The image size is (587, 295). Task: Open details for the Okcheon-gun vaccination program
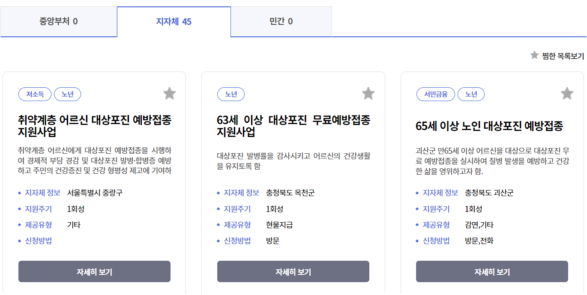point(293,271)
